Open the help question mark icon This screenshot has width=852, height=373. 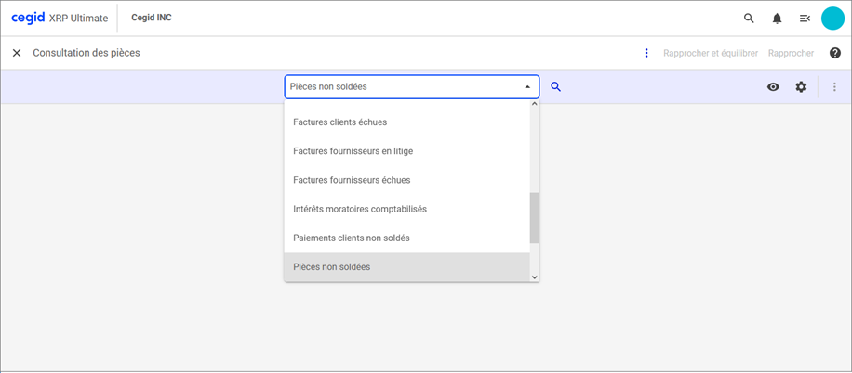click(834, 53)
